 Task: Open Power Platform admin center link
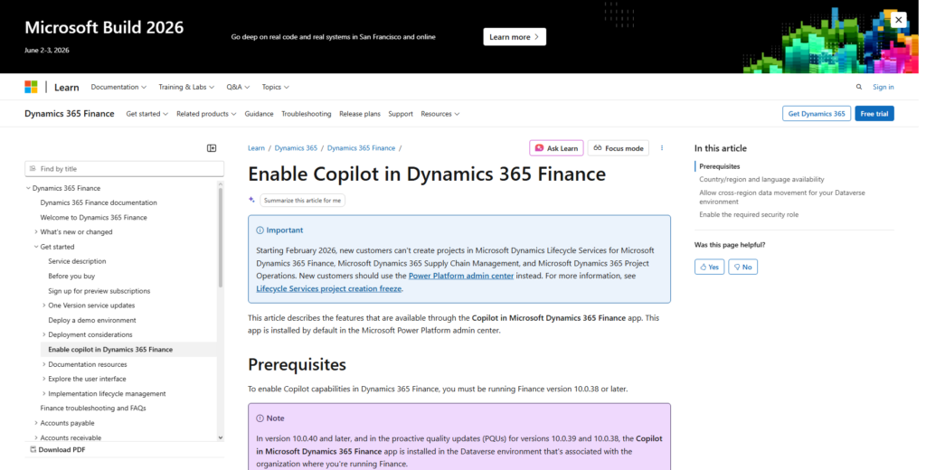(x=460, y=276)
